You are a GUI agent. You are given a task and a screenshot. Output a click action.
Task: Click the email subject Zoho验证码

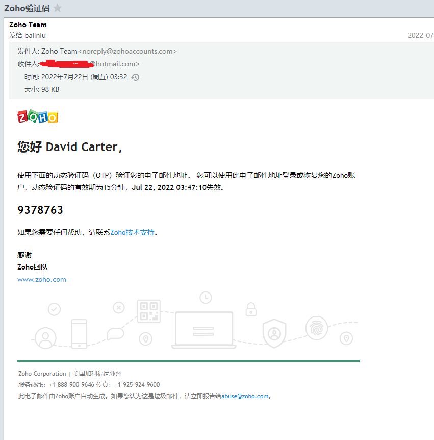27,8
